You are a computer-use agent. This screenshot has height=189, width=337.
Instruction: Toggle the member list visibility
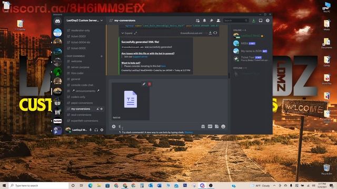point(218,20)
